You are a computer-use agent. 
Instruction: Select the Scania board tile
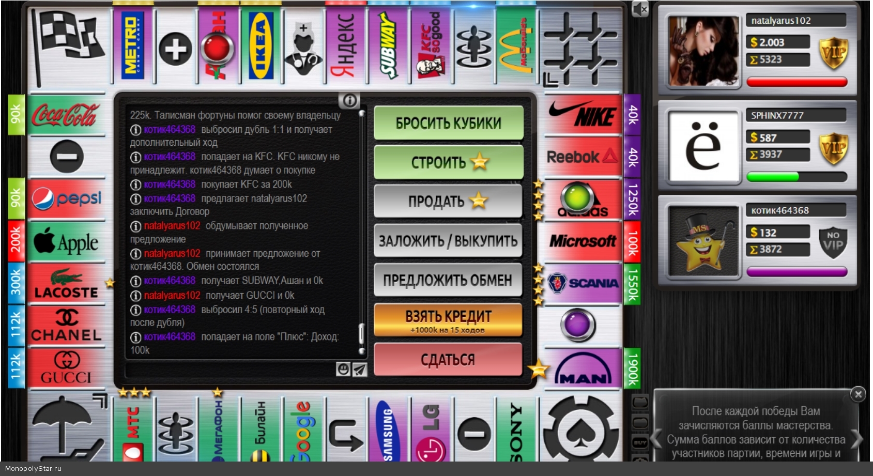583,284
